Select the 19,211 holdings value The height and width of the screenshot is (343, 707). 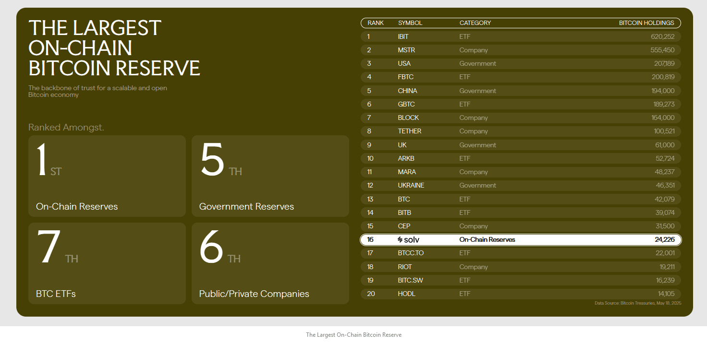[x=667, y=267]
